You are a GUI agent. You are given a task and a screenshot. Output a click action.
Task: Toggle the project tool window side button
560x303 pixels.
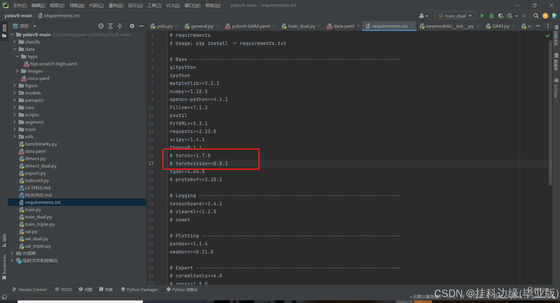coord(4,31)
